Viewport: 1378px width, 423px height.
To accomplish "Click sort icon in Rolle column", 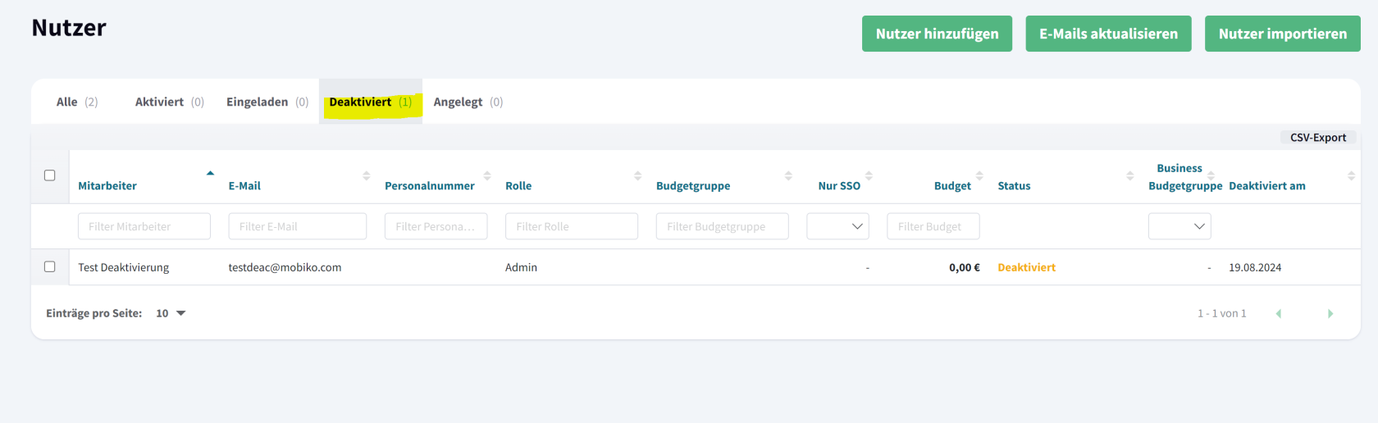I will 637,175.
